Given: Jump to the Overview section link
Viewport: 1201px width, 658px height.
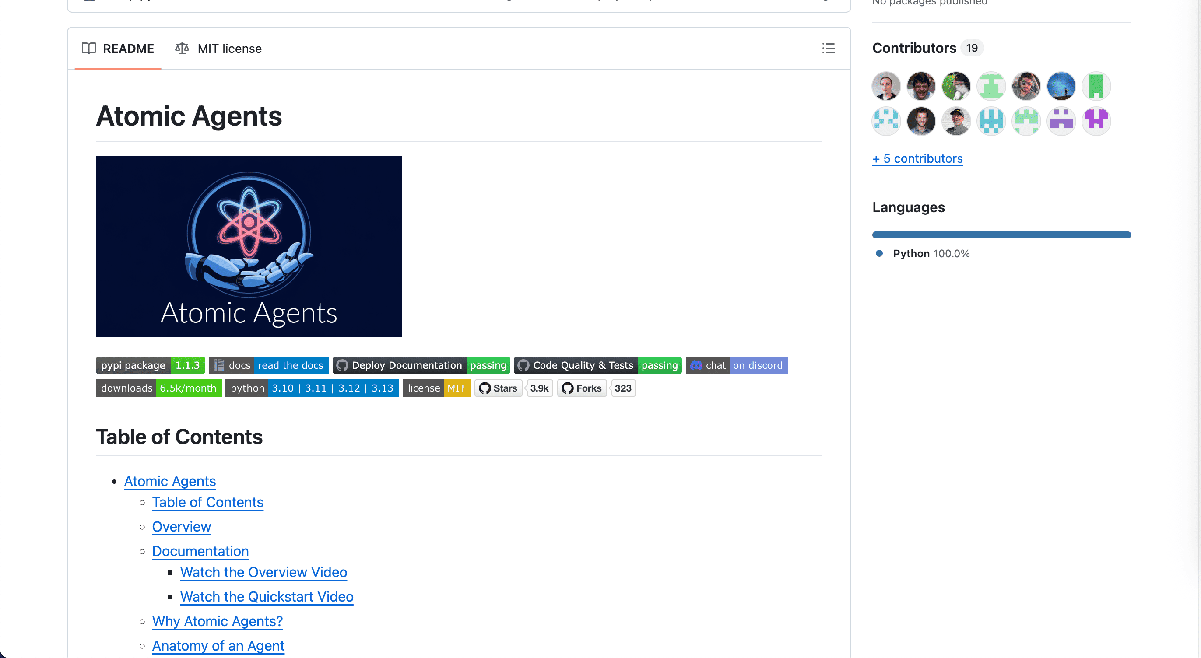Looking at the screenshot, I should (x=181, y=527).
